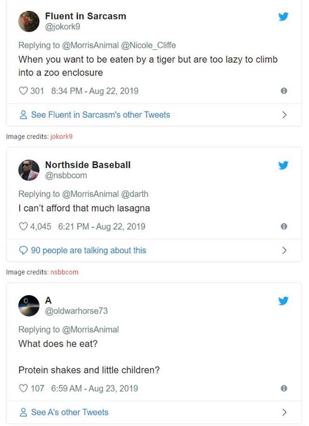The height and width of the screenshot is (426, 309).
Task: Open info icon on the tiger tweet
Action: click(x=284, y=91)
